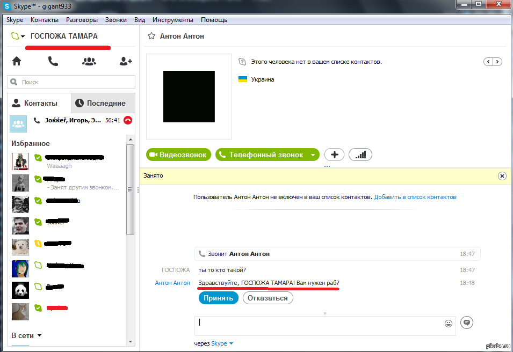Open the emoticon picker in message box

(449, 323)
